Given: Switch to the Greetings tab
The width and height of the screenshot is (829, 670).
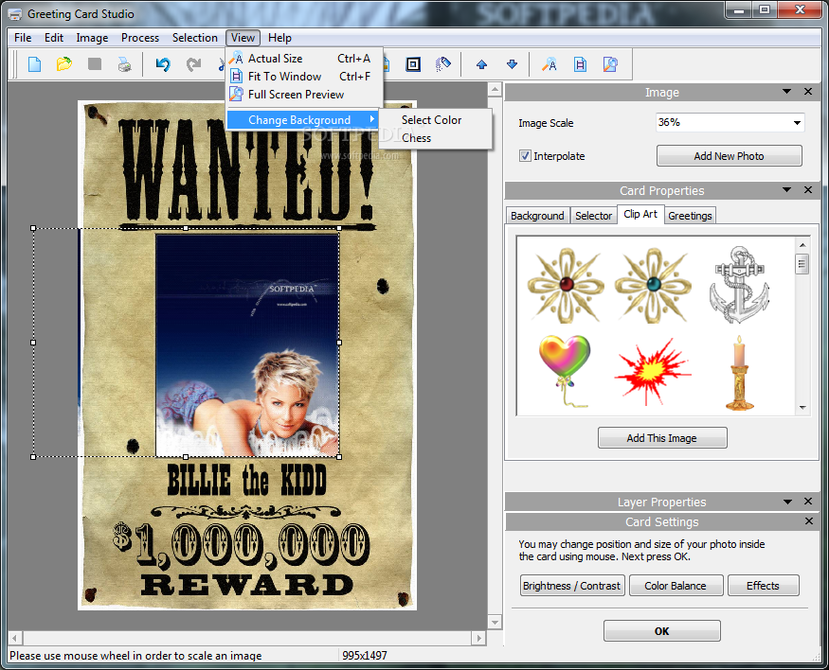Looking at the screenshot, I should (690, 216).
